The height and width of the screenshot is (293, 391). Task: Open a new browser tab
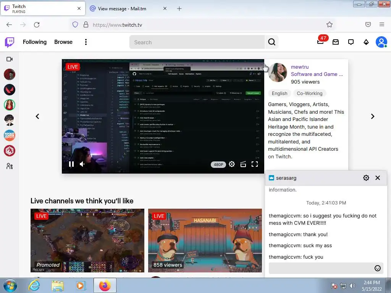click(x=179, y=9)
